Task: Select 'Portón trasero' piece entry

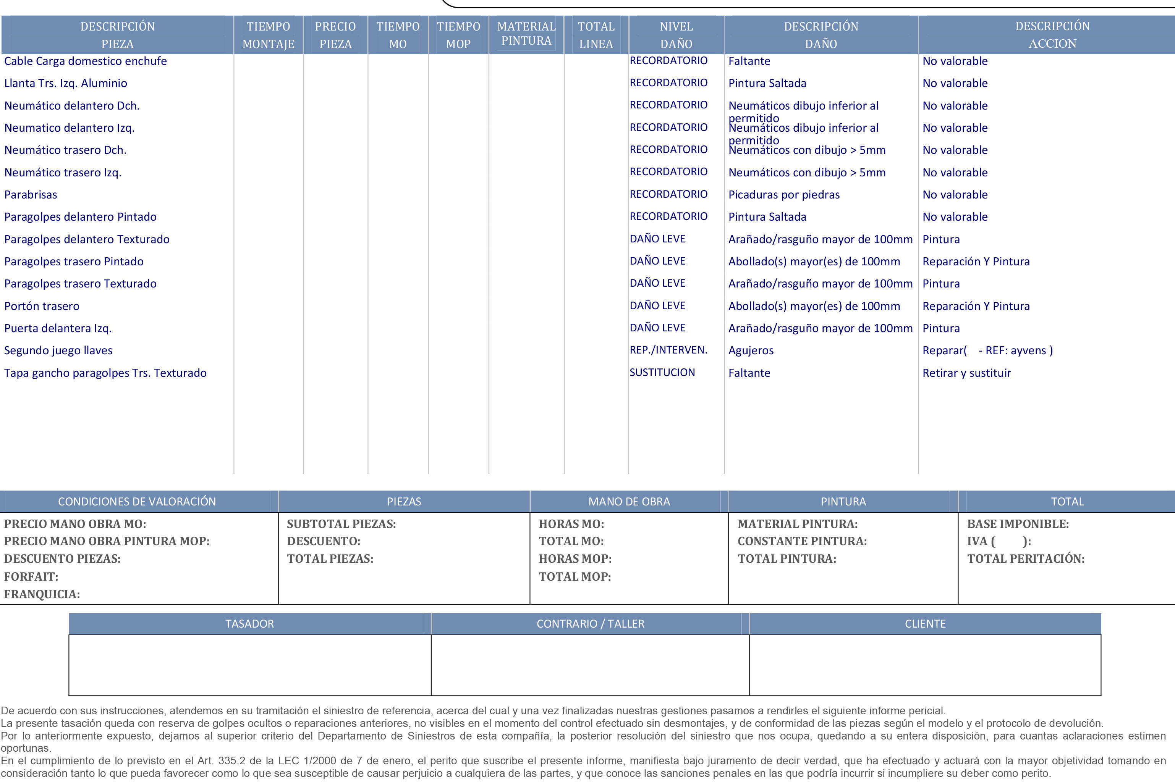Action: click(42, 306)
